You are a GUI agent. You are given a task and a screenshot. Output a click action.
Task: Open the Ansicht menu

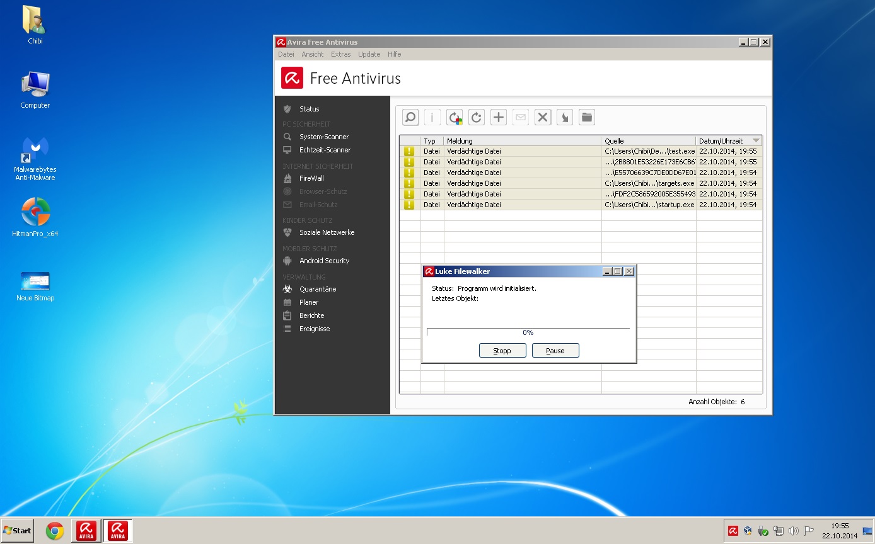coord(313,54)
